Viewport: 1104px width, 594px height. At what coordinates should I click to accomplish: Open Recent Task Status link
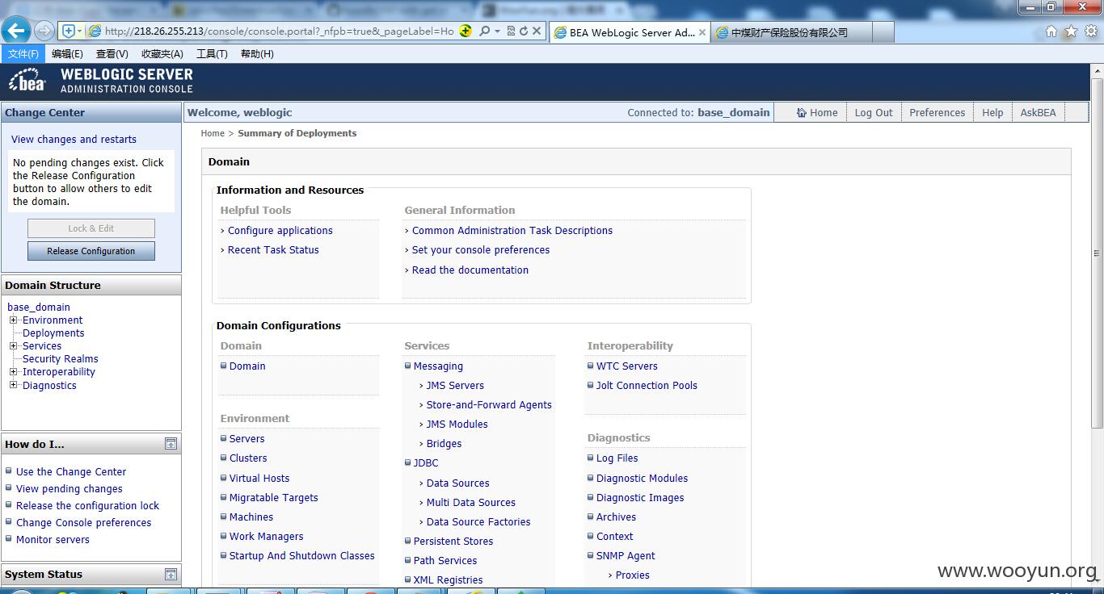tap(273, 249)
